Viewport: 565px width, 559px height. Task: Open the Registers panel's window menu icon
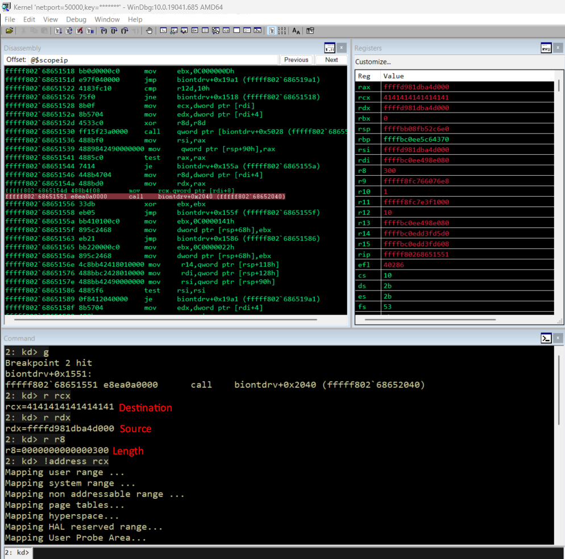[546, 48]
